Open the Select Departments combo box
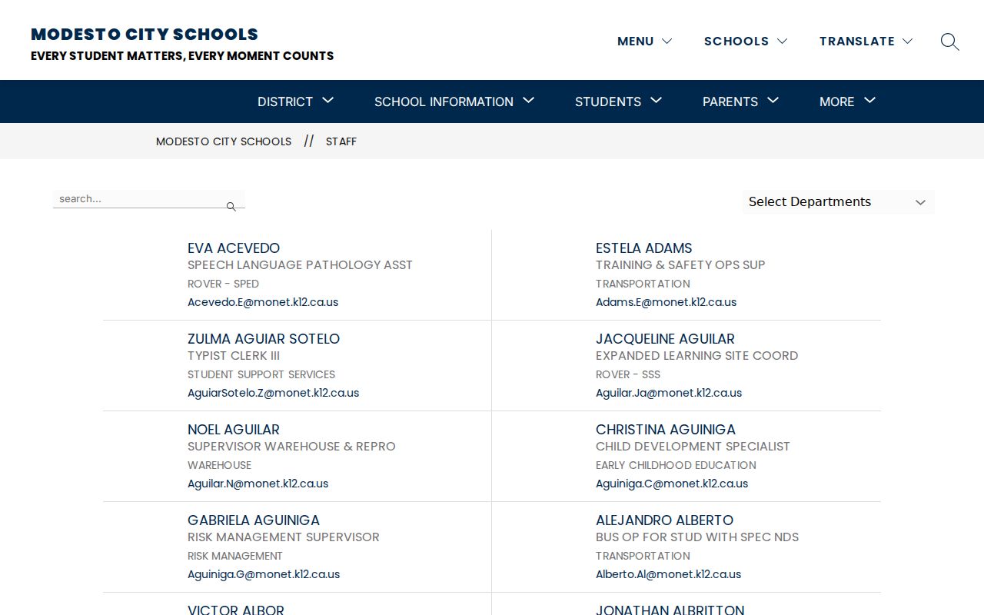The image size is (984, 615). 839,202
